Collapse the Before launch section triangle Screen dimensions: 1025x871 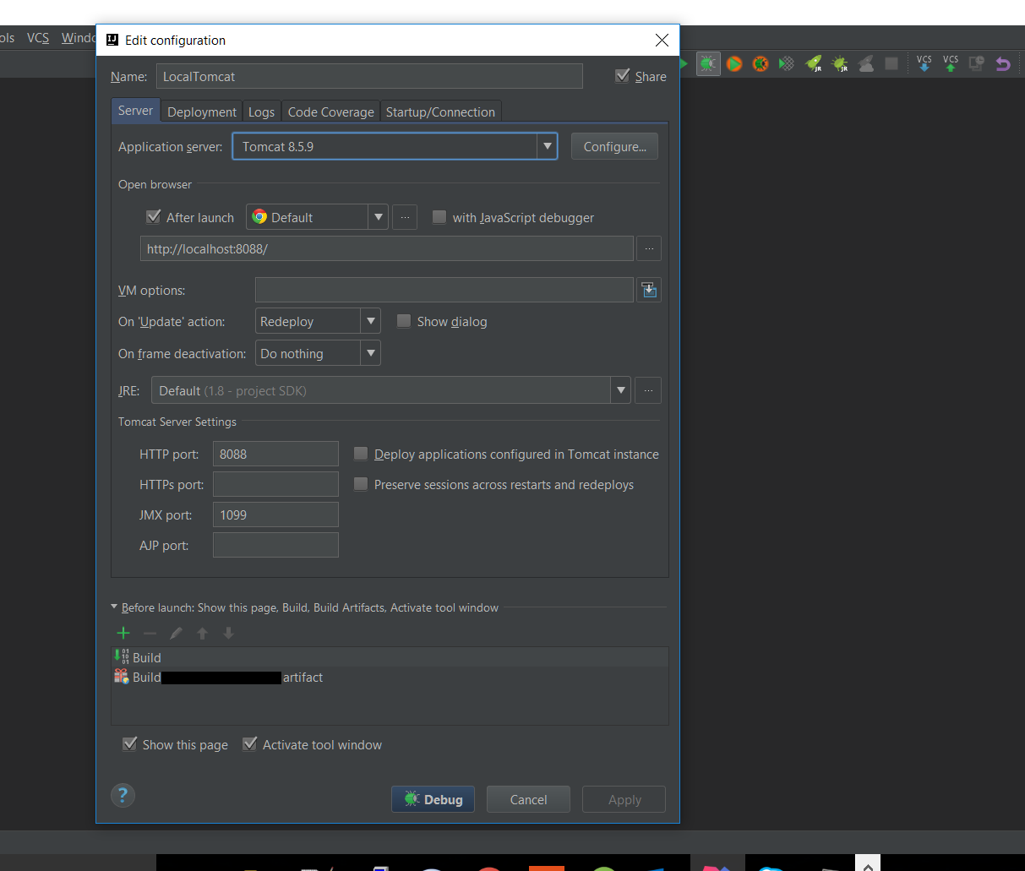[115, 607]
